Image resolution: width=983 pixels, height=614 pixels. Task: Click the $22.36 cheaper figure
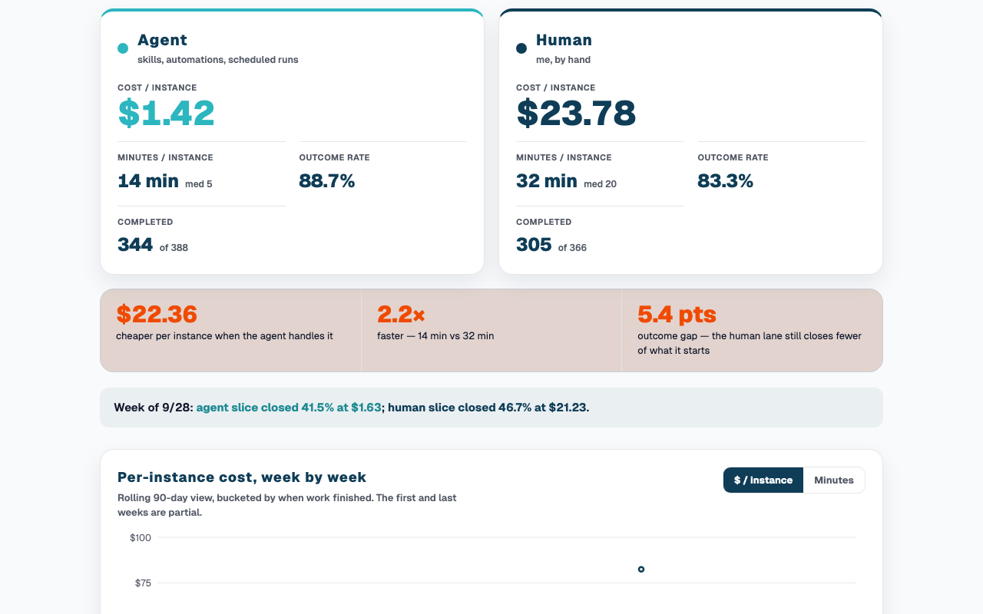point(157,315)
